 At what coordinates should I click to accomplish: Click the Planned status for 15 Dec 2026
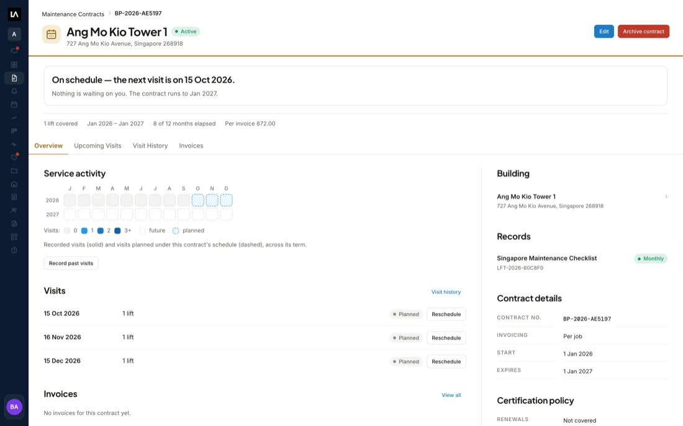[406, 362]
